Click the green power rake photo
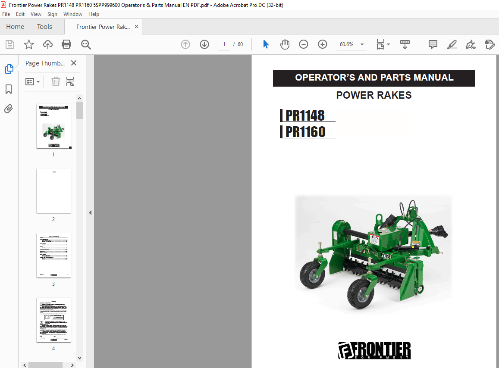Screen dimensions: 499x368 click(x=373, y=253)
